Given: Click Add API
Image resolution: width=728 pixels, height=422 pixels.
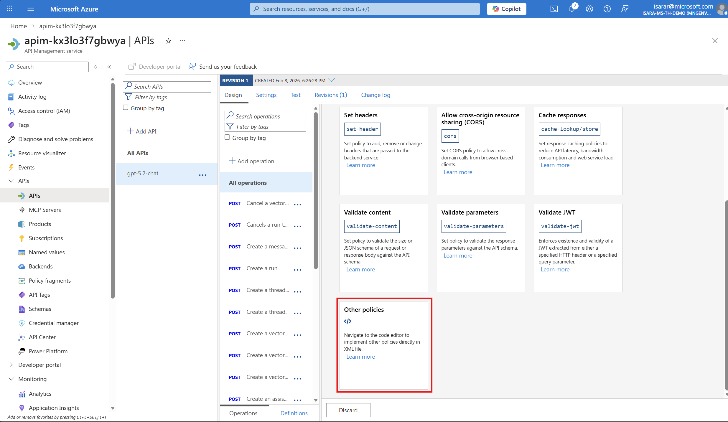Looking at the screenshot, I should point(142,131).
